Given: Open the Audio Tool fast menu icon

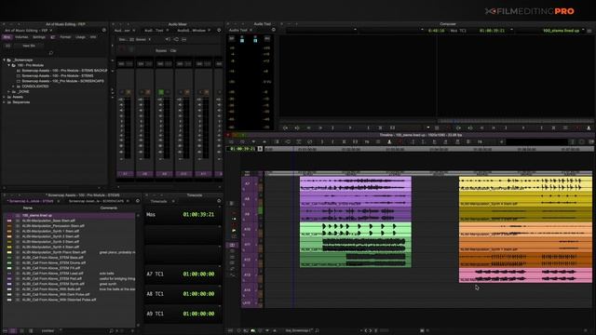Looking at the screenshot, I should click(x=274, y=30).
